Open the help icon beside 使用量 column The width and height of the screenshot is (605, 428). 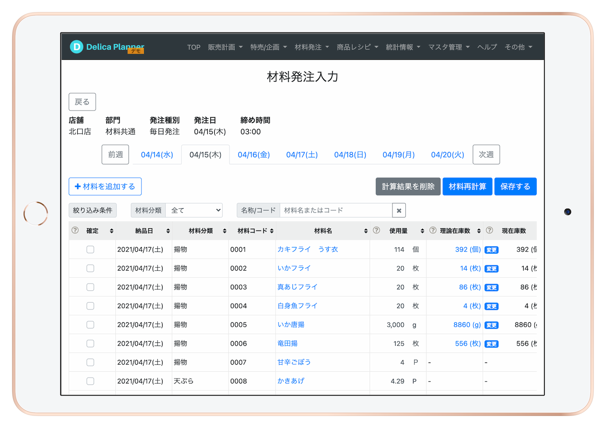click(376, 230)
